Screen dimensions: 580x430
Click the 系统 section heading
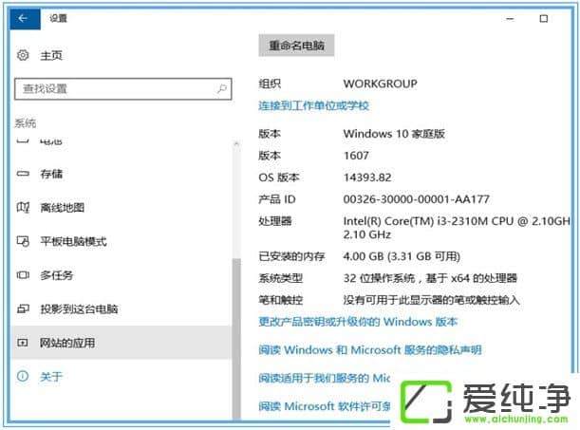pyautogui.click(x=25, y=122)
